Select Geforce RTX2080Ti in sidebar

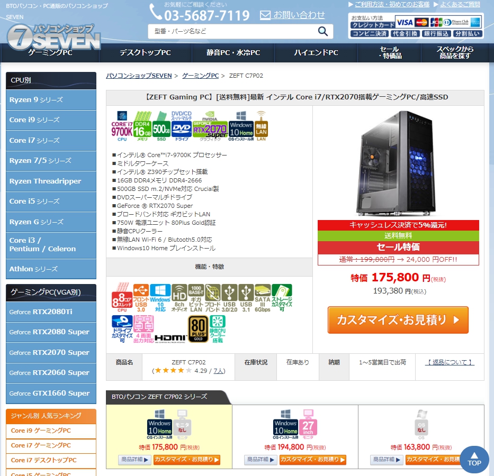51,312
